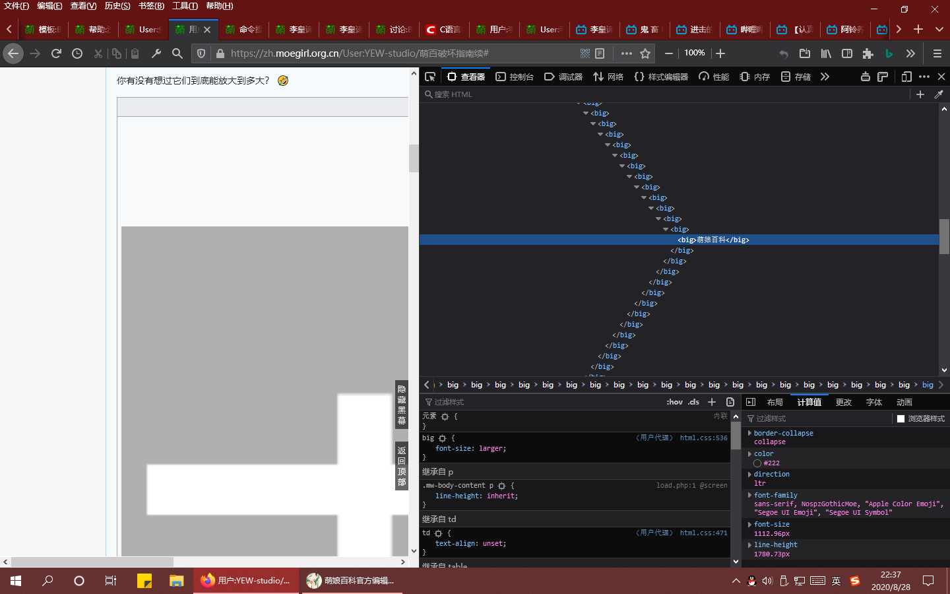This screenshot has height=594, width=950.
Task: Toggle the .cls class panel
Action: click(693, 402)
